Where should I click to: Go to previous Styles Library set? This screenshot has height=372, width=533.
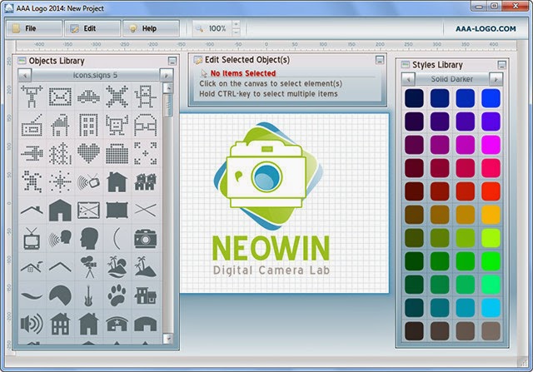(408, 79)
